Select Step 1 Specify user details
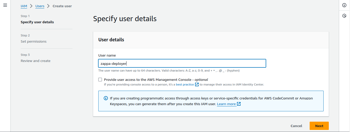This screenshot has height=132, width=350. [37, 22]
